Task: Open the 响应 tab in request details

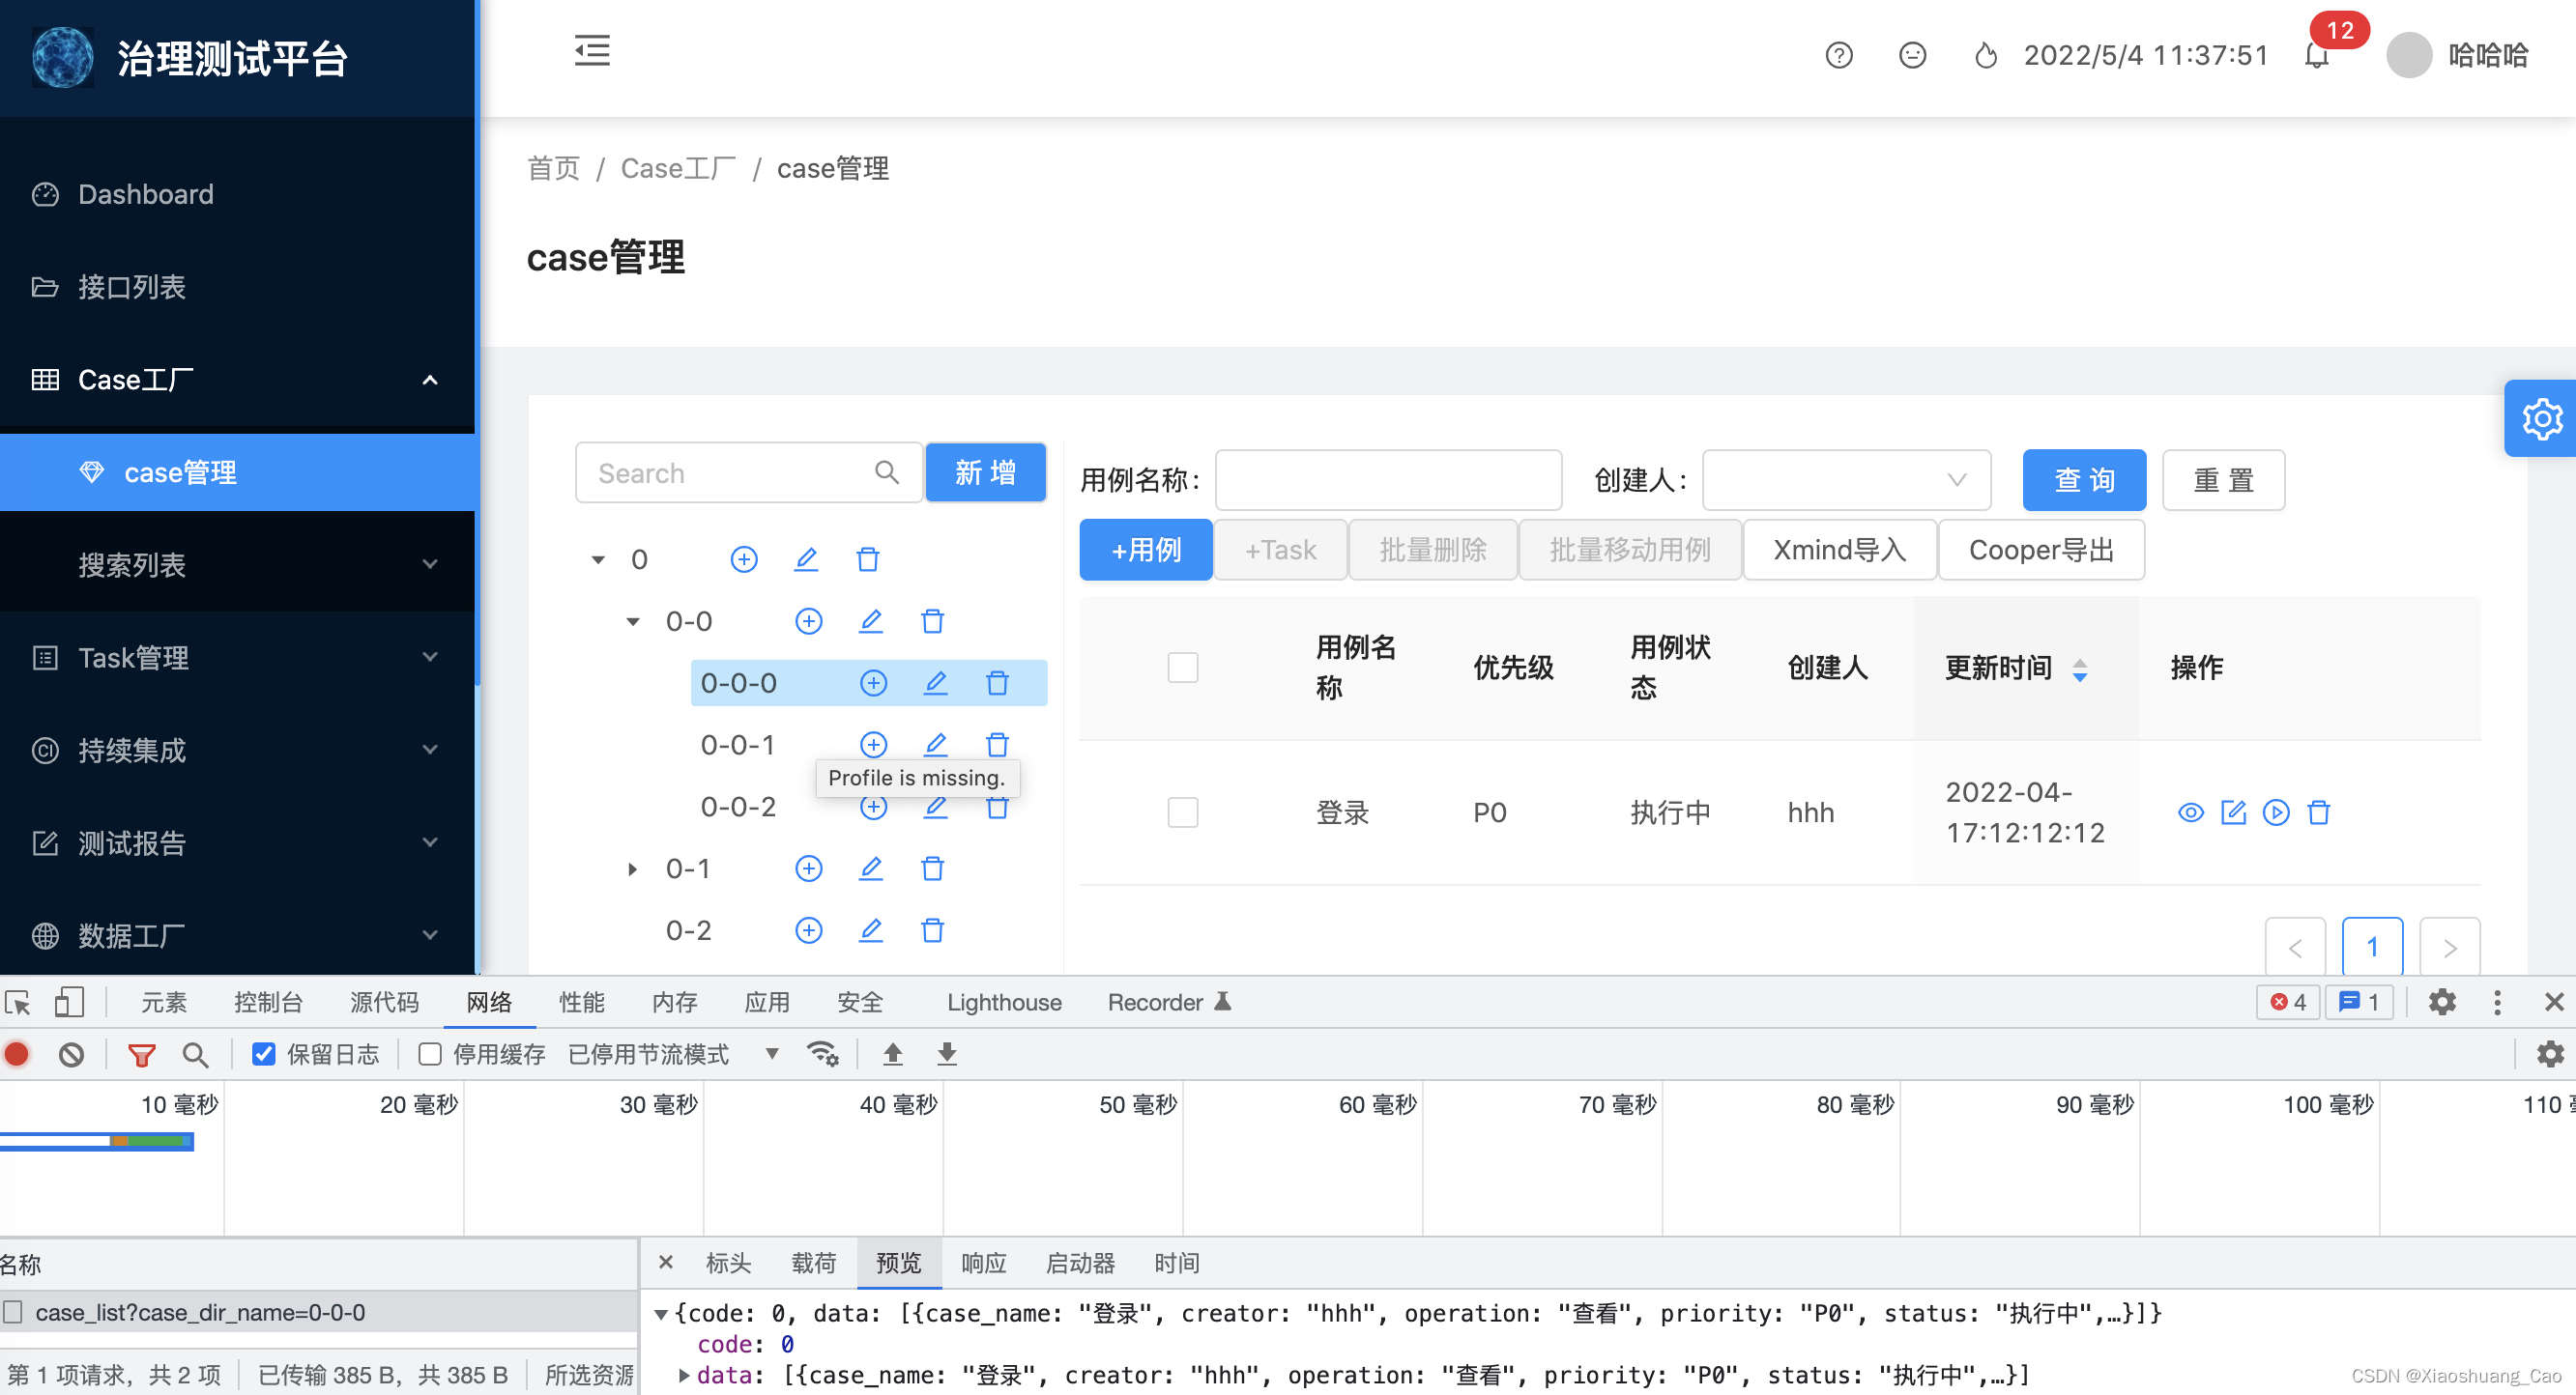Action: [x=983, y=1263]
